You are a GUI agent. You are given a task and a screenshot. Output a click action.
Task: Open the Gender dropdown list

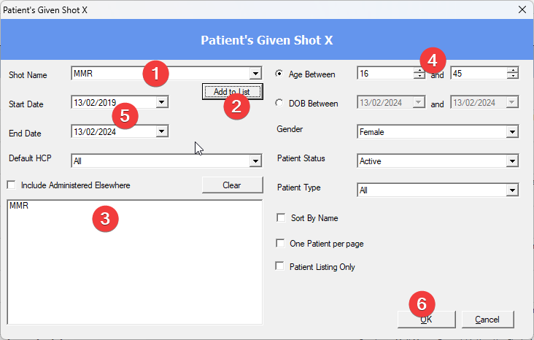pyautogui.click(x=513, y=132)
